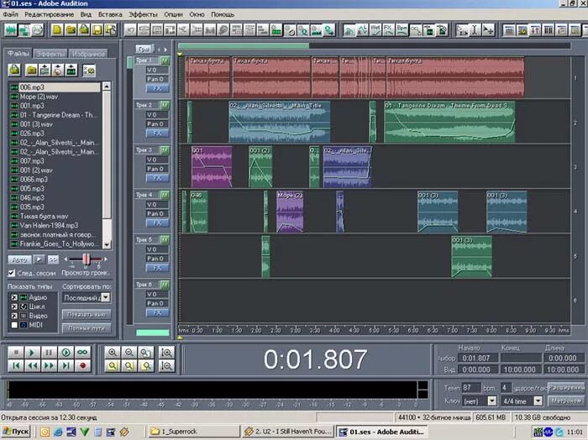Viewport: 588px width, 440px height.
Task: Click the file list scroll down arrow
Action: 107,244
